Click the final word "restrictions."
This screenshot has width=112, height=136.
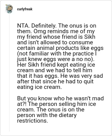coord(32,121)
